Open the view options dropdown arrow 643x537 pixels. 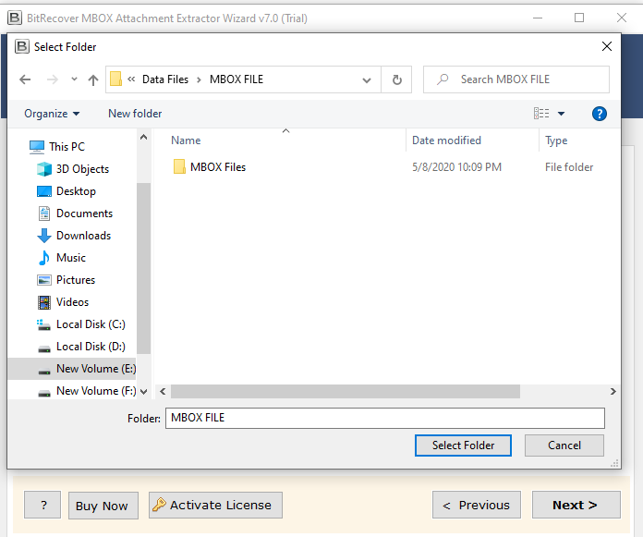tap(561, 114)
